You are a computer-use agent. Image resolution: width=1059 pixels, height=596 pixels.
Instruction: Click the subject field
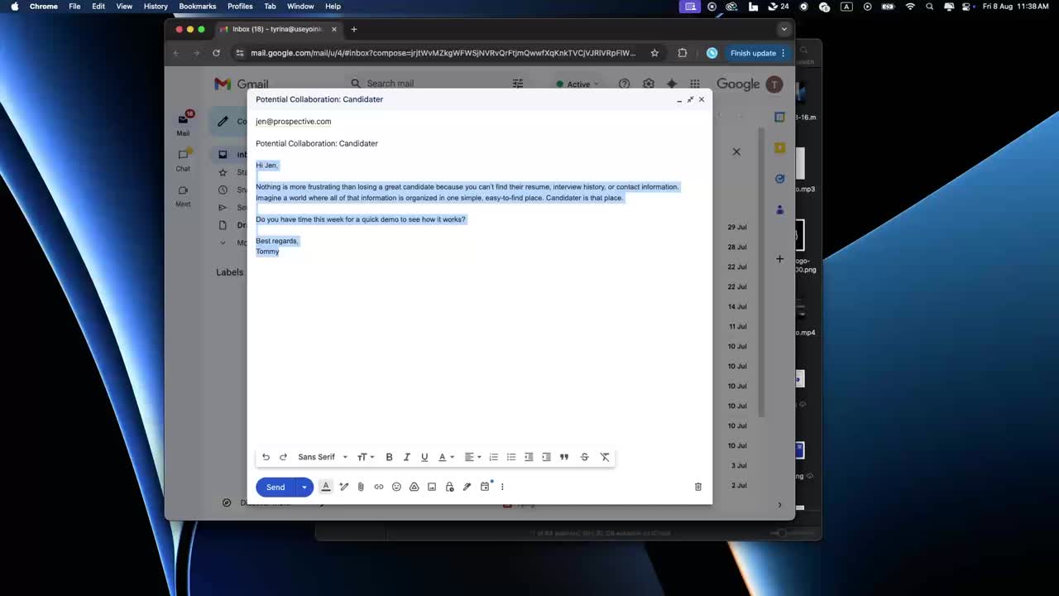[479, 143]
